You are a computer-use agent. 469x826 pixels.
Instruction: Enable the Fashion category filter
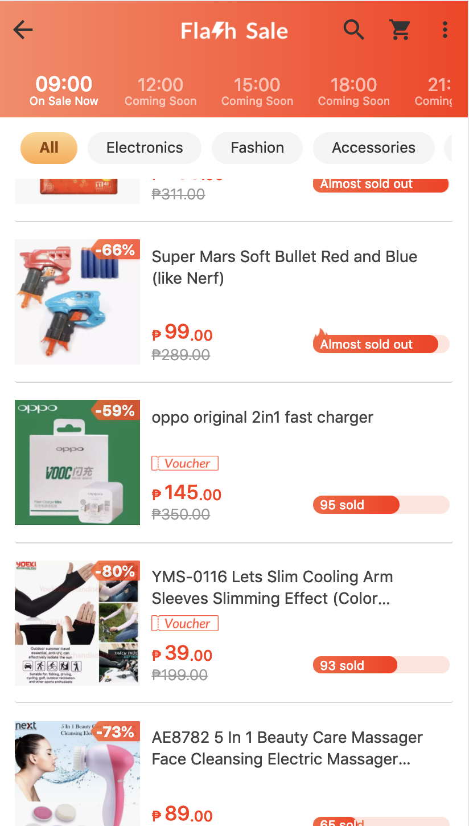click(x=257, y=148)
